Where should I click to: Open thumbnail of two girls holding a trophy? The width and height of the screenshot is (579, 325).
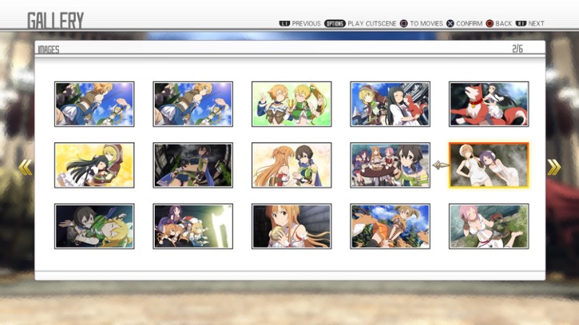coord(291,104)
